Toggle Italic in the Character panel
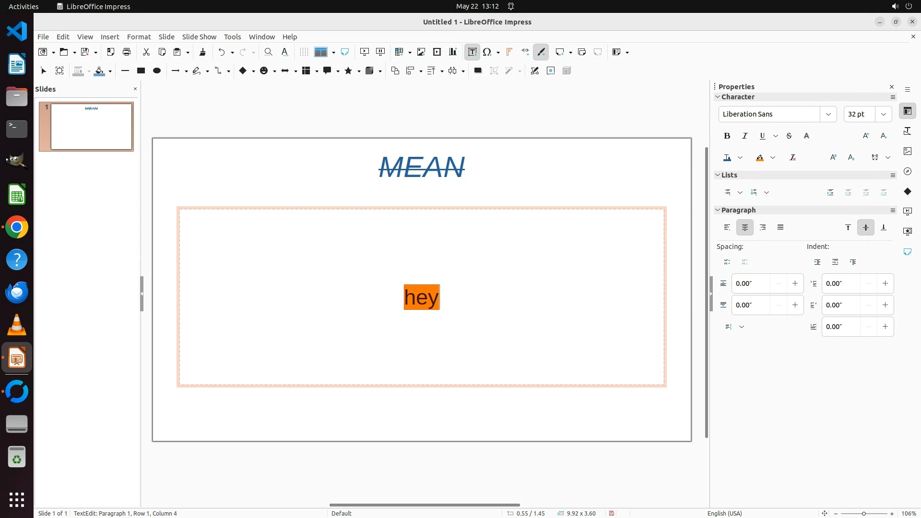 pyautogui.click(x=744, y=136)
